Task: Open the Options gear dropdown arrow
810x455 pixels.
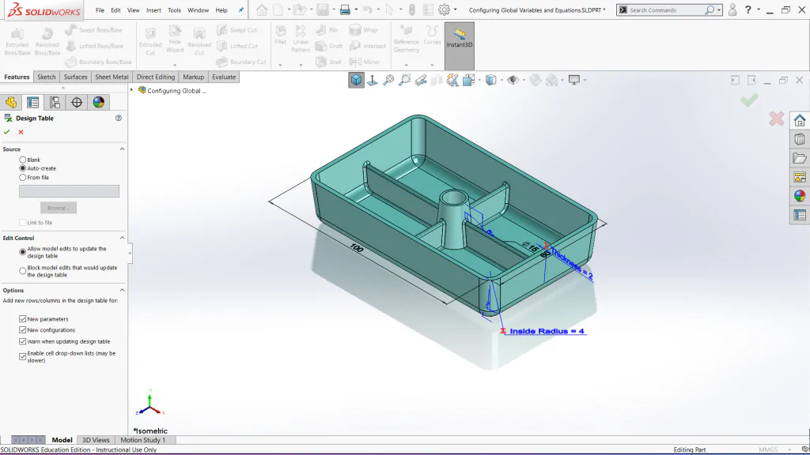Action: [x=455, y=9]
